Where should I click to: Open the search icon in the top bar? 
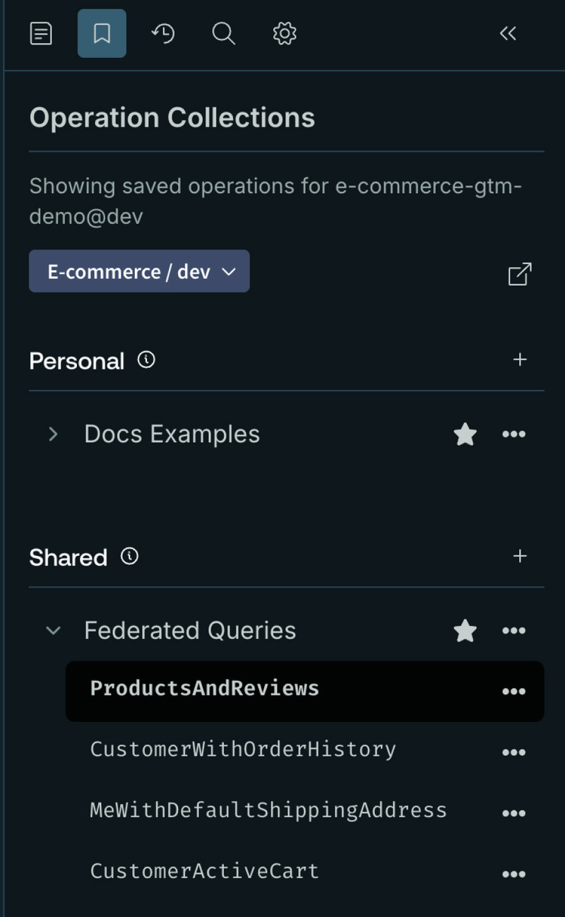[223, 33]
